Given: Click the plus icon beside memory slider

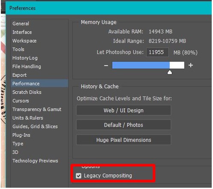Looking at the screenshot, I should [x=191, y=65].
